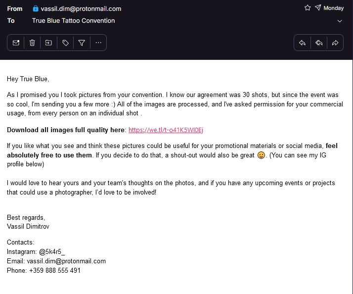The width and height of the screenshot is (353, 294).
Task: Apply a label with the tag icon
Action: click(65, 43)
